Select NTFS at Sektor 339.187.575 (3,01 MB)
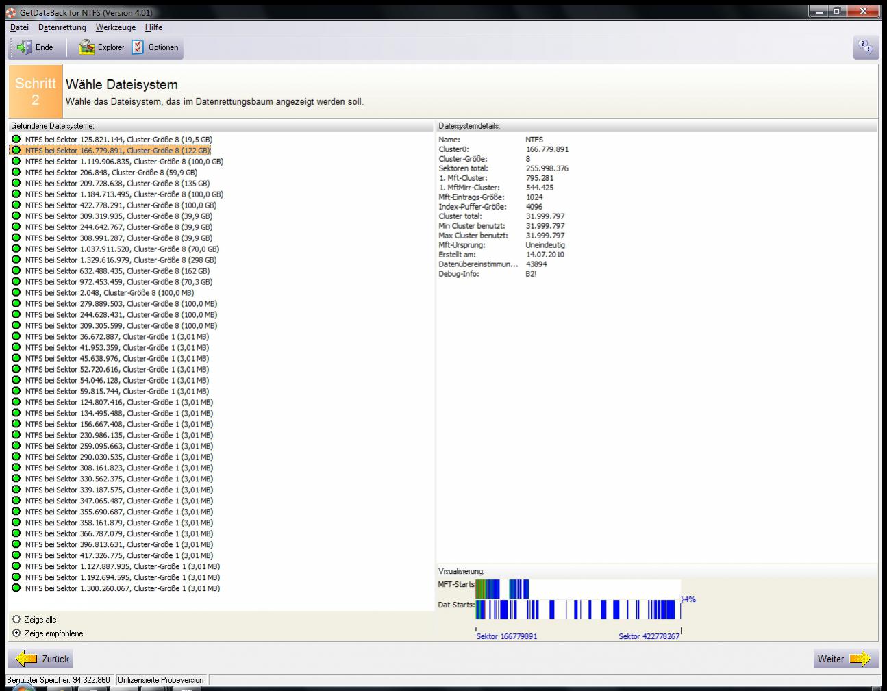 (x=112, y=490)
